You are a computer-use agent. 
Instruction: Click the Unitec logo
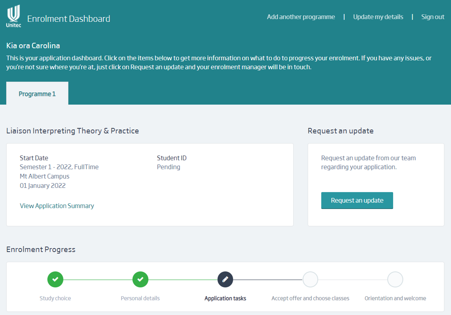[13, 15]
